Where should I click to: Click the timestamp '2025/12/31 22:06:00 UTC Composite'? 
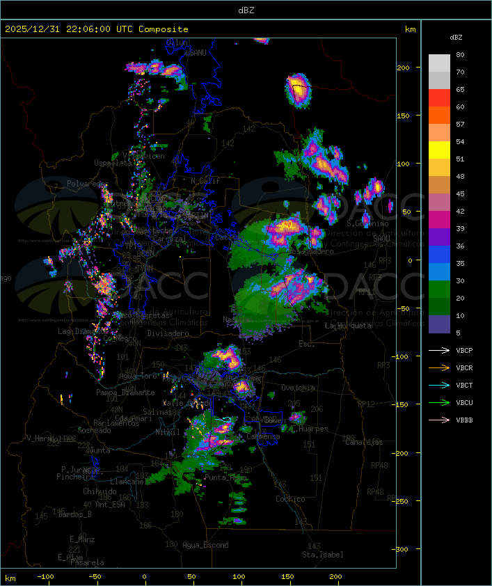[x=97, y=29]
